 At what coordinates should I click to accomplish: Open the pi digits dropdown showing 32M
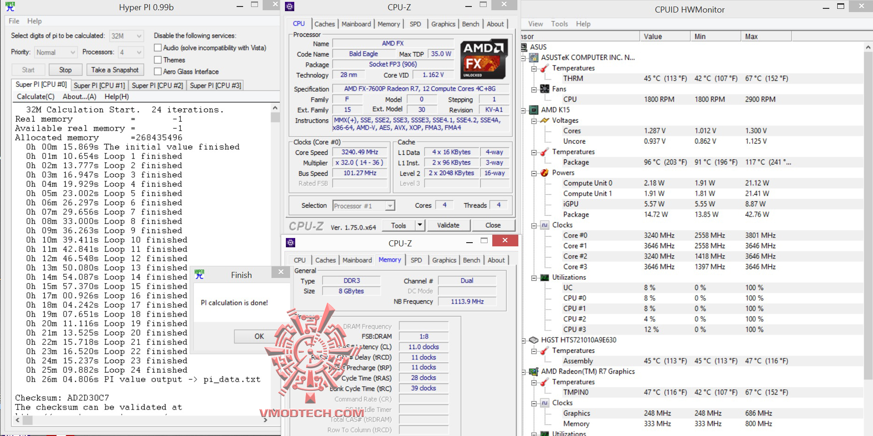[x=126, y=36]
